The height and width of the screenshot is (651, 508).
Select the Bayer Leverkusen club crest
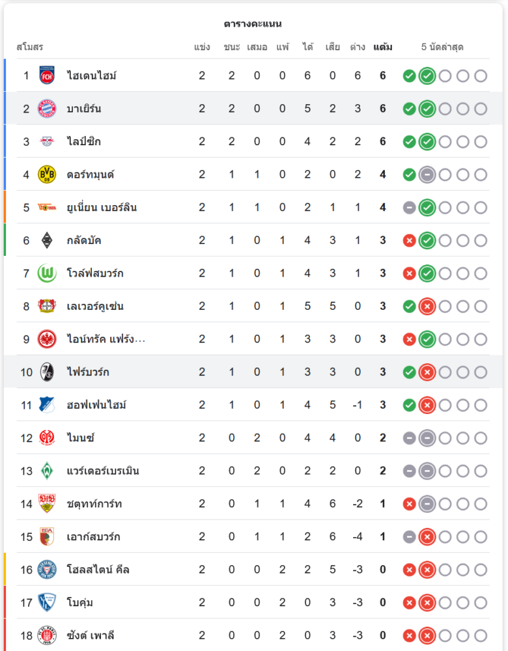coord(46,306)
